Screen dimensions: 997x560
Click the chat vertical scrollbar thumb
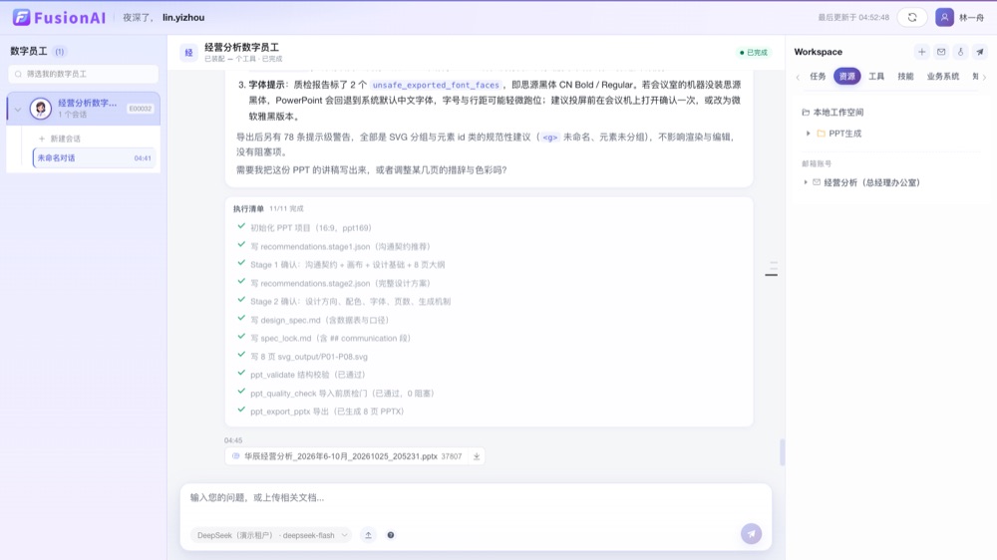pyautogui.click(x=782, y=452)
